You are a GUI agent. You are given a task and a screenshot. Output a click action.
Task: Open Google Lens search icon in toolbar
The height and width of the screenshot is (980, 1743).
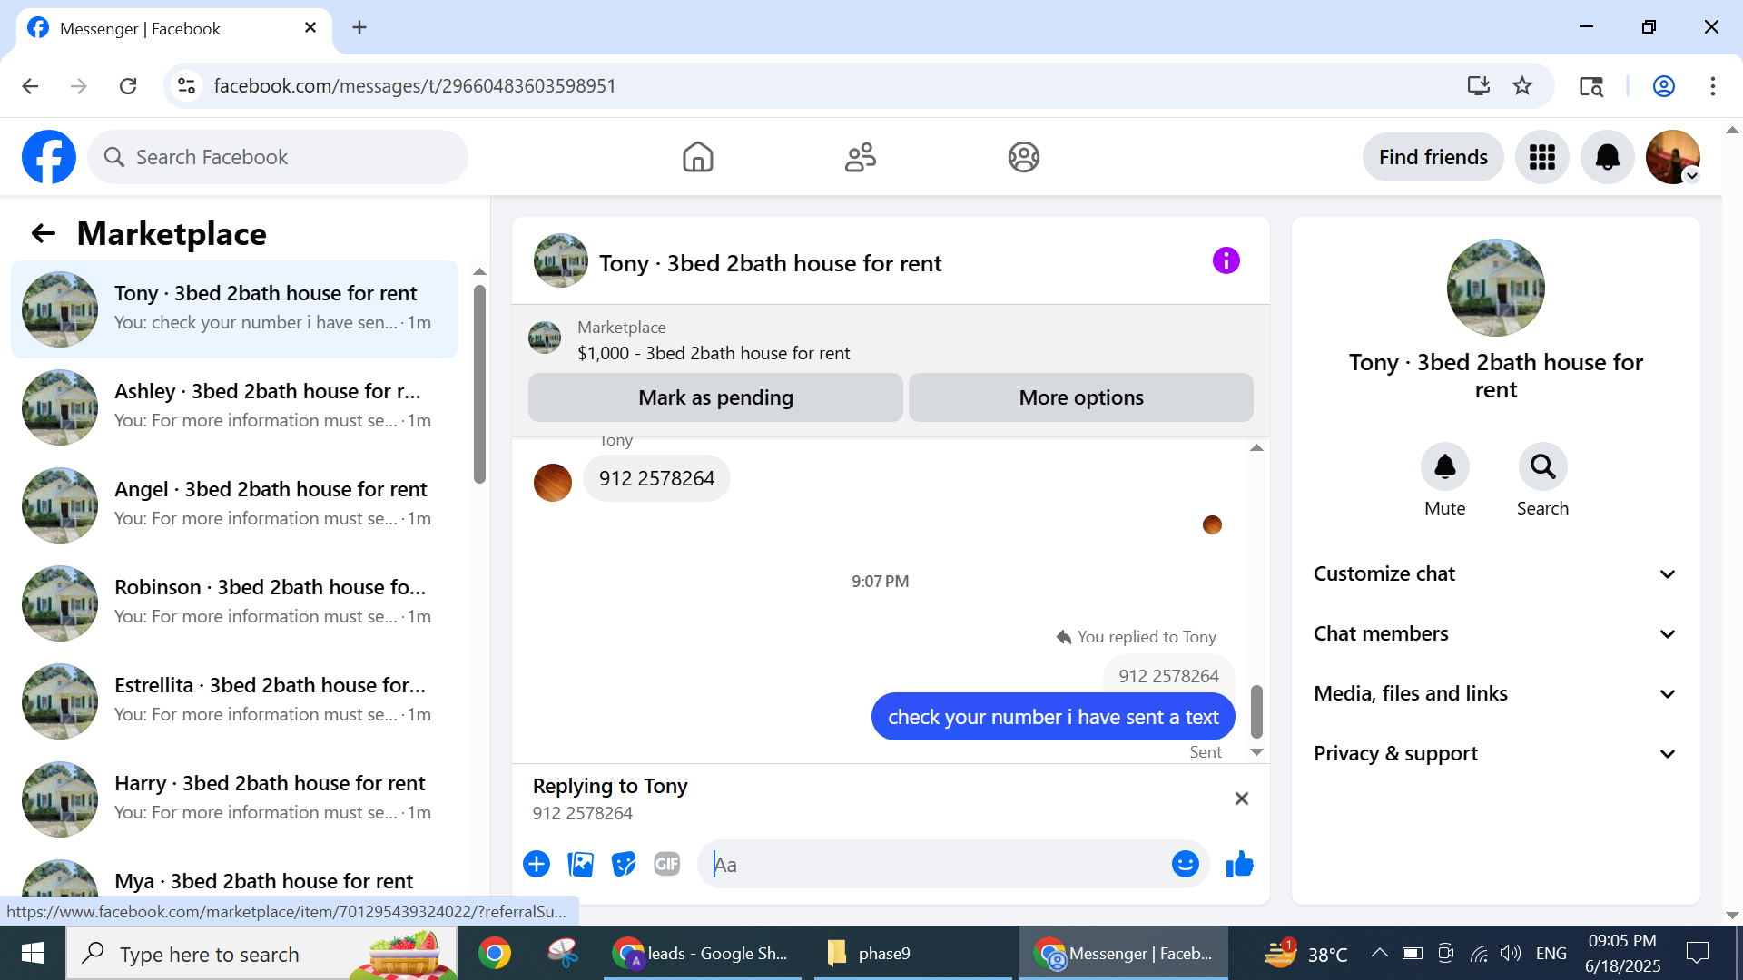(1590, 86)
